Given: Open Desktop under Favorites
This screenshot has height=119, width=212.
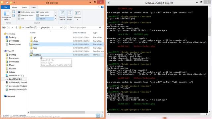Looking at the screenshot, I should [13, 37].
